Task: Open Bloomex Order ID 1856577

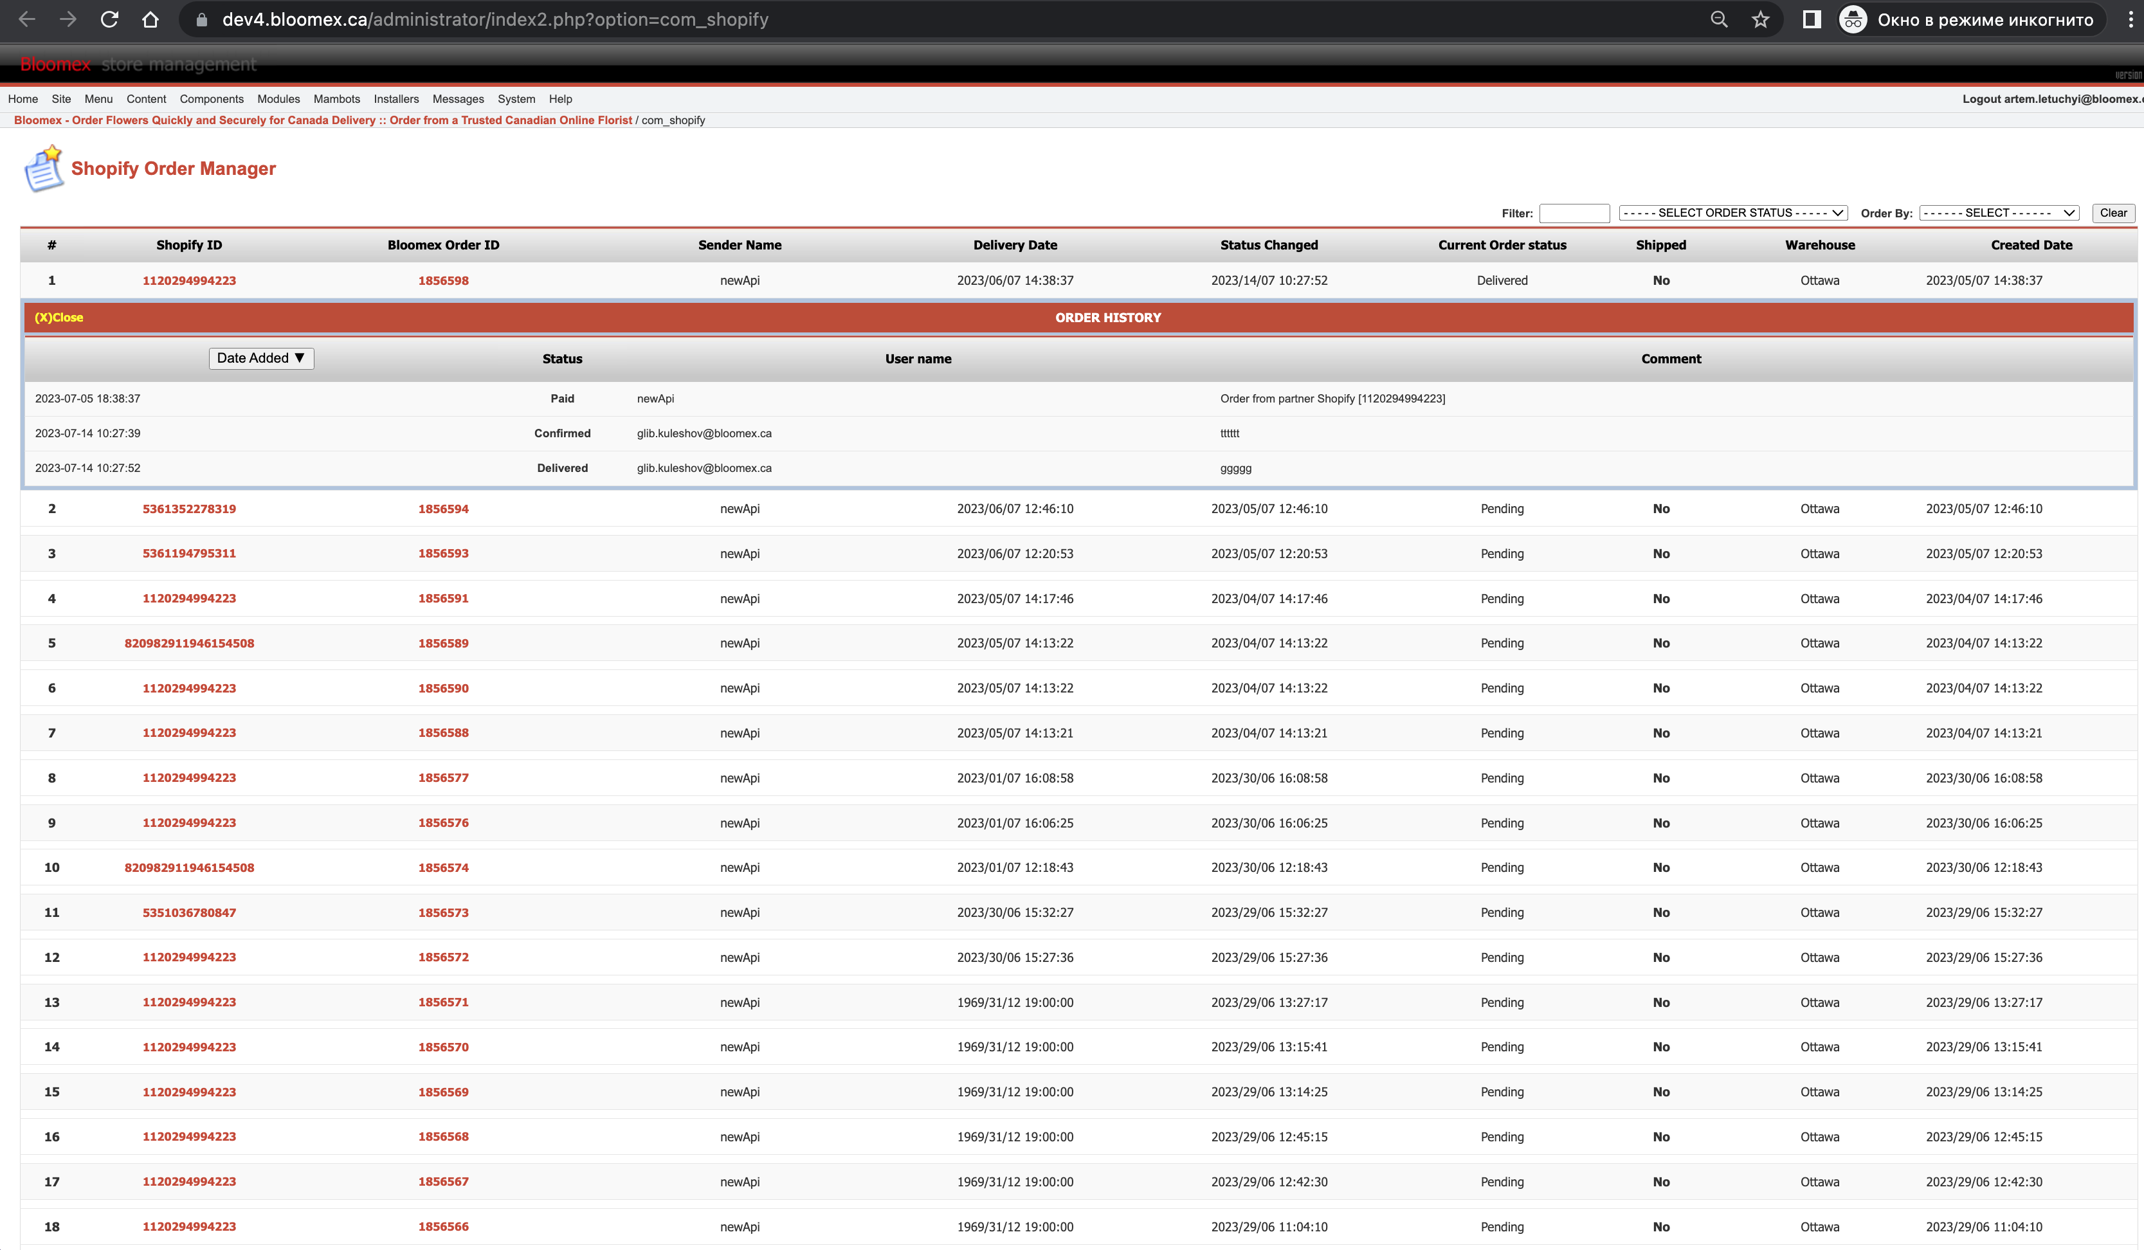Action: [x=443, y=778]
